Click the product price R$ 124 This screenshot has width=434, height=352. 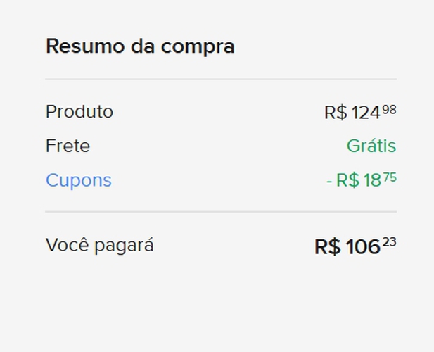point(353,113)
